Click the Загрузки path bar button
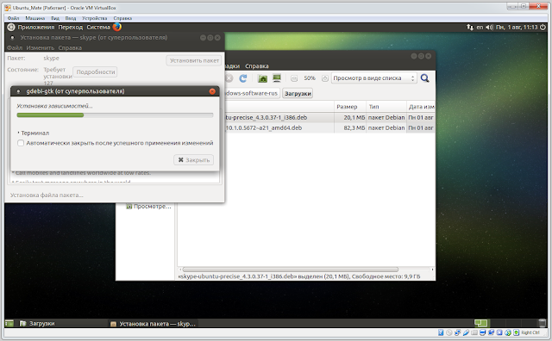This screenshot has width=552, height=341. [298, 94]
